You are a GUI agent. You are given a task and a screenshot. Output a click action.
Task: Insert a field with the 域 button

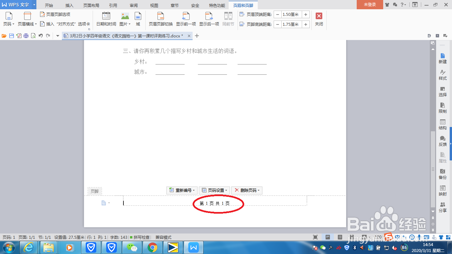[138, 19]
